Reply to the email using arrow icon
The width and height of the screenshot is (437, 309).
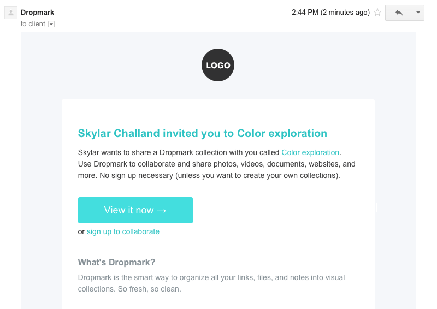pyautogui.click(x=399, y=13)
